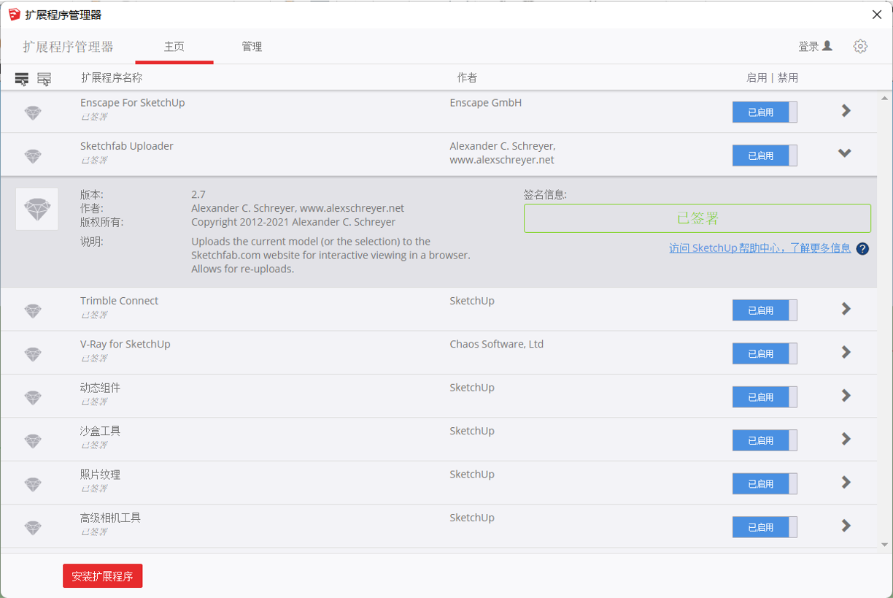Open the settings gear icon
Image resolution: width=893 pixels, height=598 pixels.
[860, 47]
